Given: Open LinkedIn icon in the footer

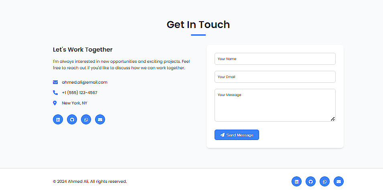Looking at the screenshot, I should coord(297,182).
